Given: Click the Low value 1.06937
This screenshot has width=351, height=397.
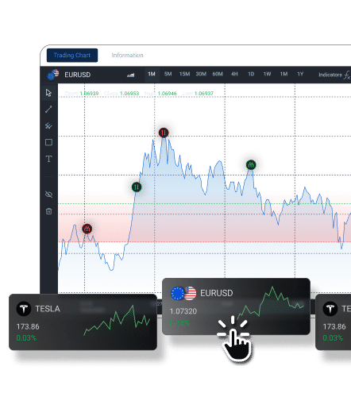Looking at the screenshot, I should pyautogui.click(x=203, y=94).
